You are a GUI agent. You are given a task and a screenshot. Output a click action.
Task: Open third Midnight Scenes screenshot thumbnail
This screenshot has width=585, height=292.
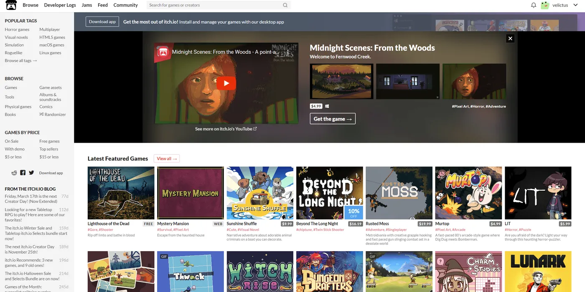(474, 81)
